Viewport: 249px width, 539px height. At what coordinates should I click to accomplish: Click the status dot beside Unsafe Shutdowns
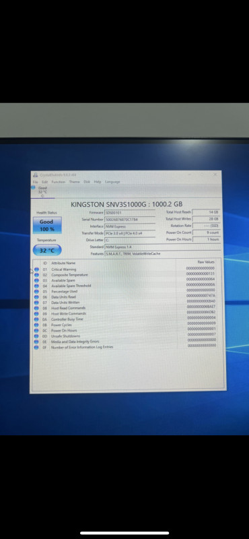click(x=36, y=336)
